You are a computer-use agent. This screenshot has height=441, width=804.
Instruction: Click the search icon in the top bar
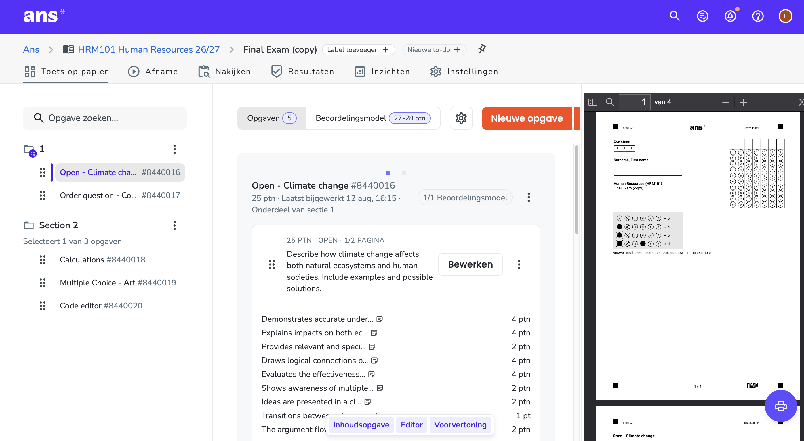click(675, 16)
